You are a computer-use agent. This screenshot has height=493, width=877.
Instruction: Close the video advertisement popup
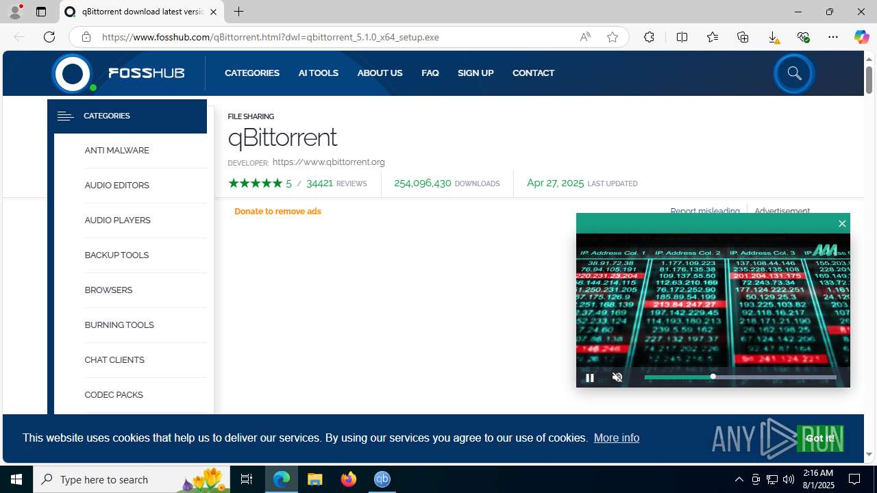[x=842, y=223]
